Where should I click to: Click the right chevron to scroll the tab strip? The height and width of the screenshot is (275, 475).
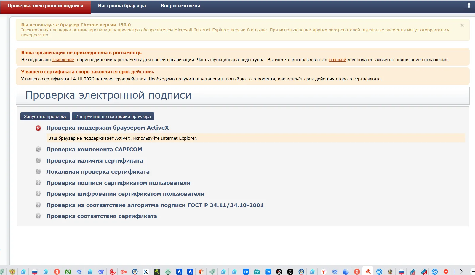[461, 272]
